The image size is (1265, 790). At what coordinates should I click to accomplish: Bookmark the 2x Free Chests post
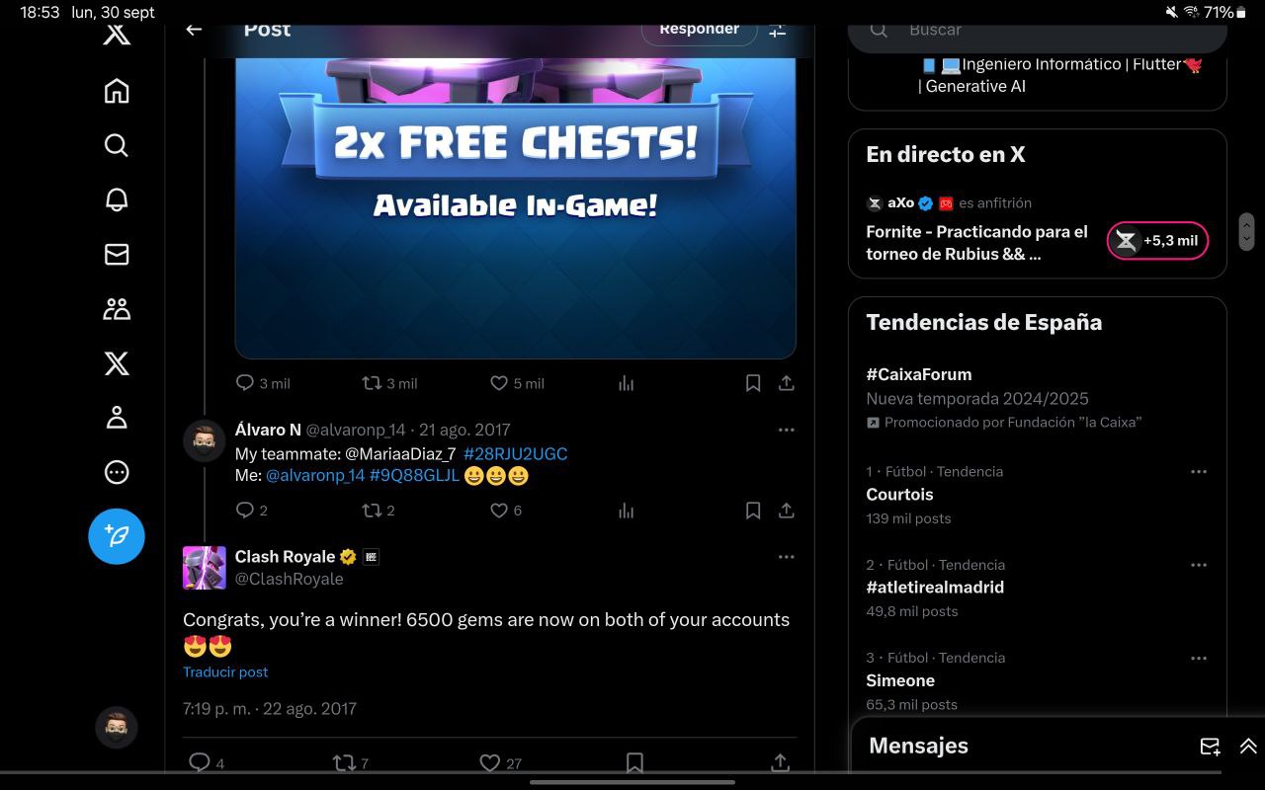(x=753, y=383)
